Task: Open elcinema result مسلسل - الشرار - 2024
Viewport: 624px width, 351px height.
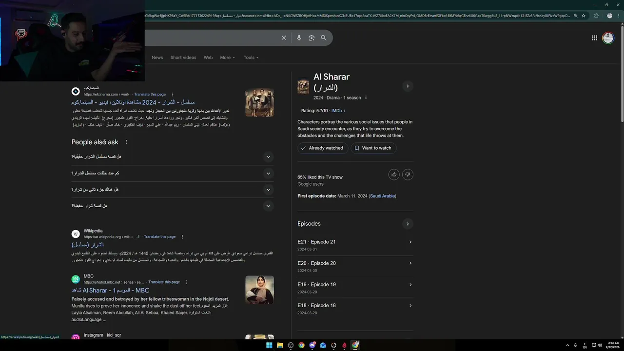Action: [x=133, y=102]
